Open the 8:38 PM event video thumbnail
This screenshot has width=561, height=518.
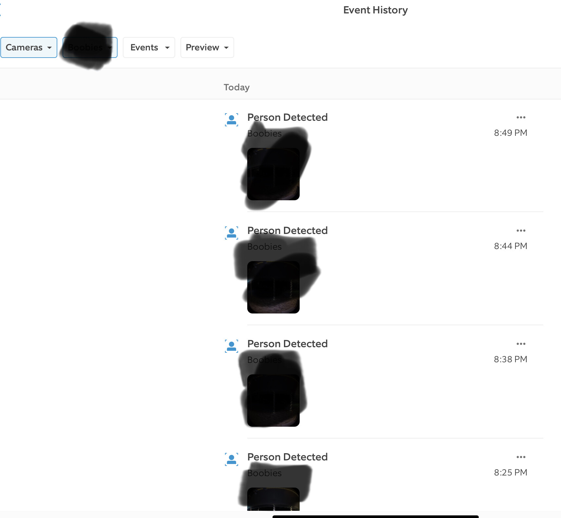point(273,401)
